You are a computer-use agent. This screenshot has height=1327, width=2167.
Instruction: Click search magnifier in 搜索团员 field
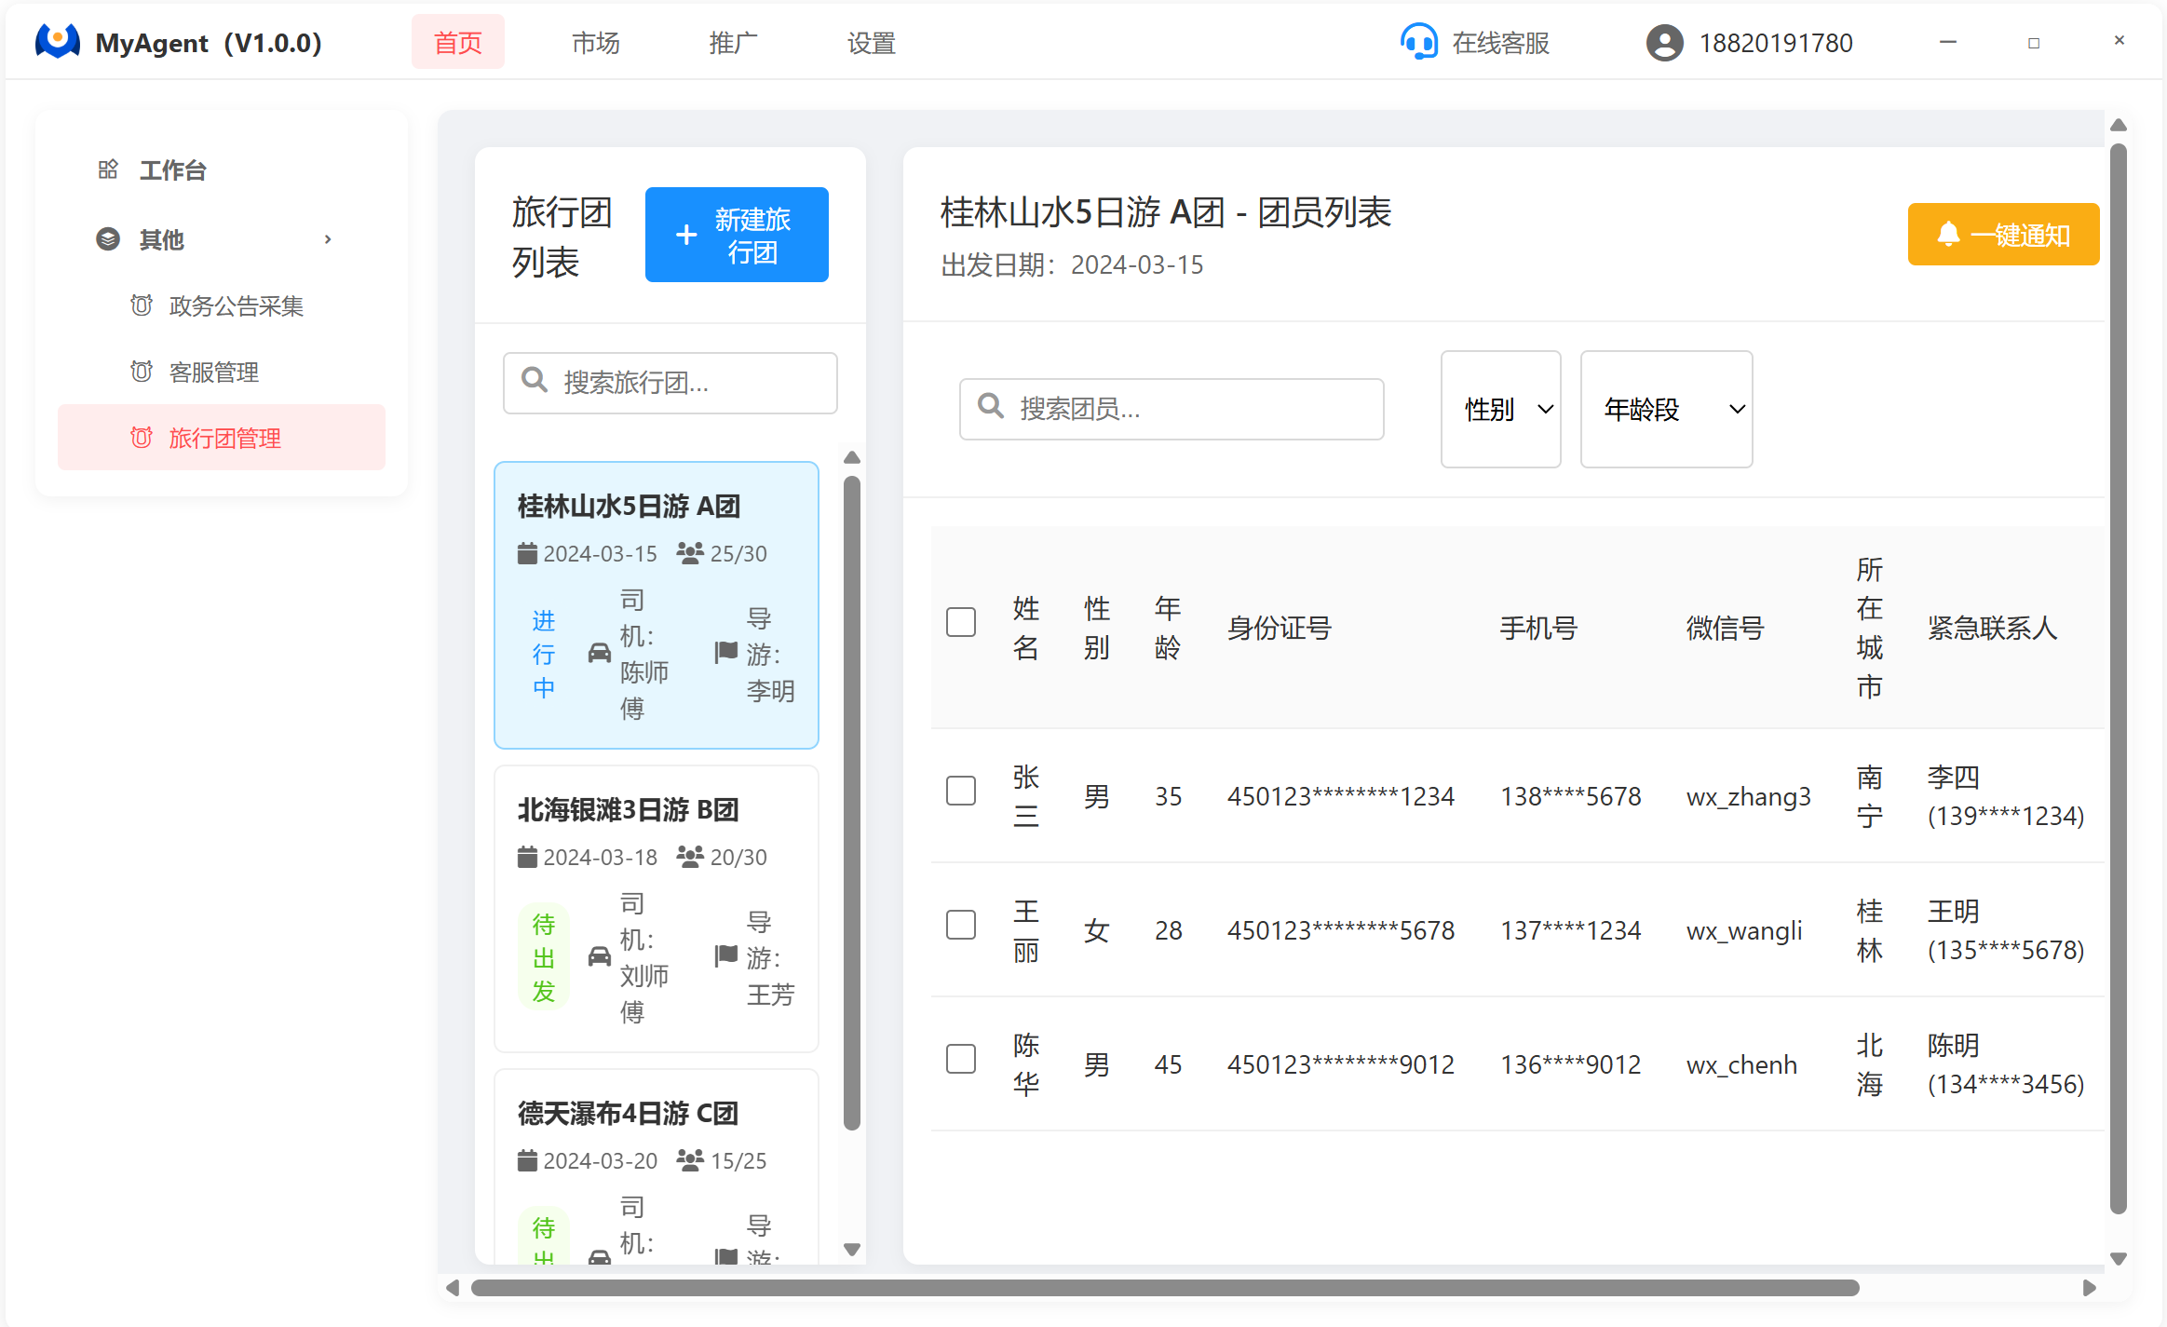991,407
